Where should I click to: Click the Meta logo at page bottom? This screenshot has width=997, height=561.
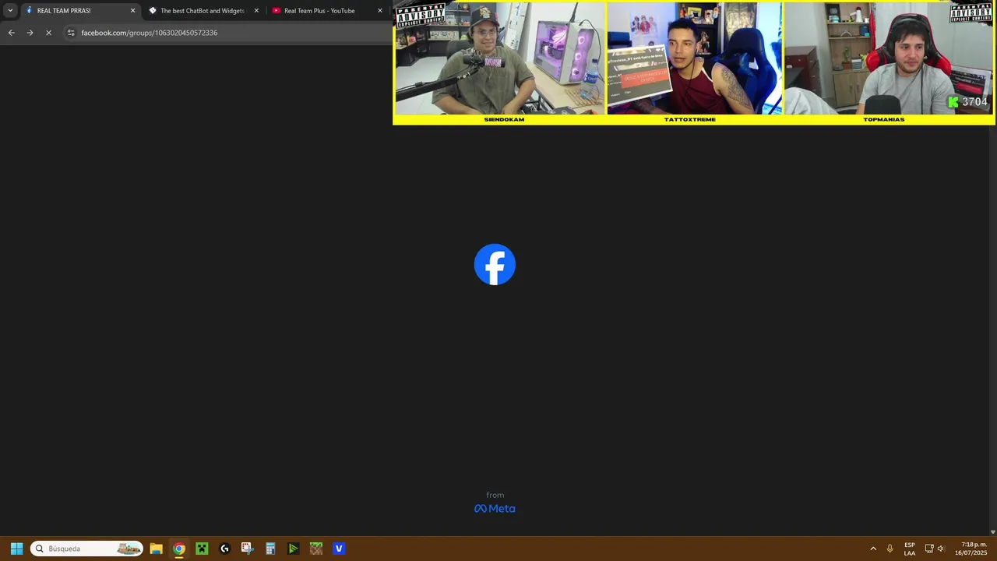click(495, 508)
